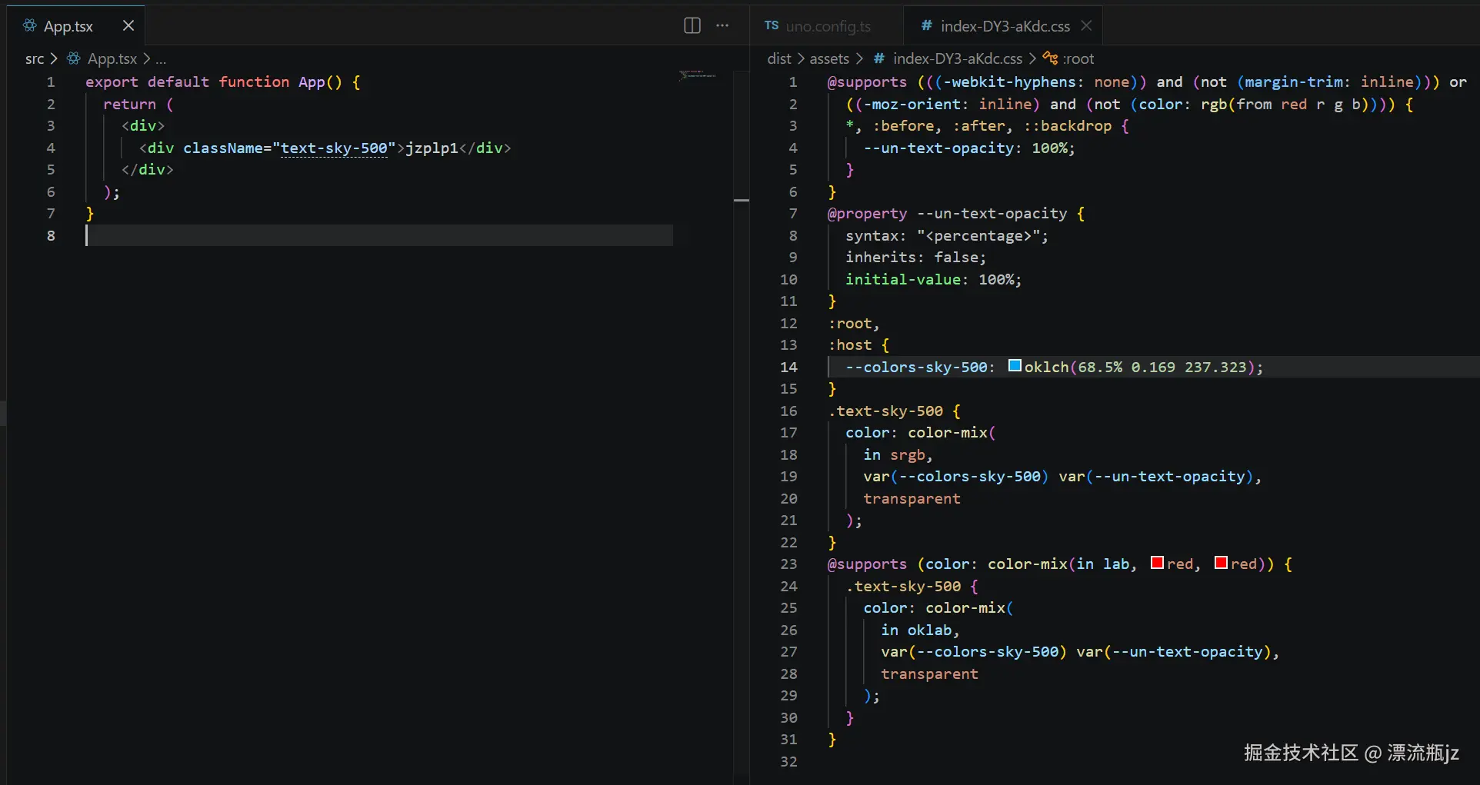Image resolution: width=1480 pixels, height=785 pixels.
Task: Activate the index-DY3-aKdc.css tab
Action: tap(1002, 26)
